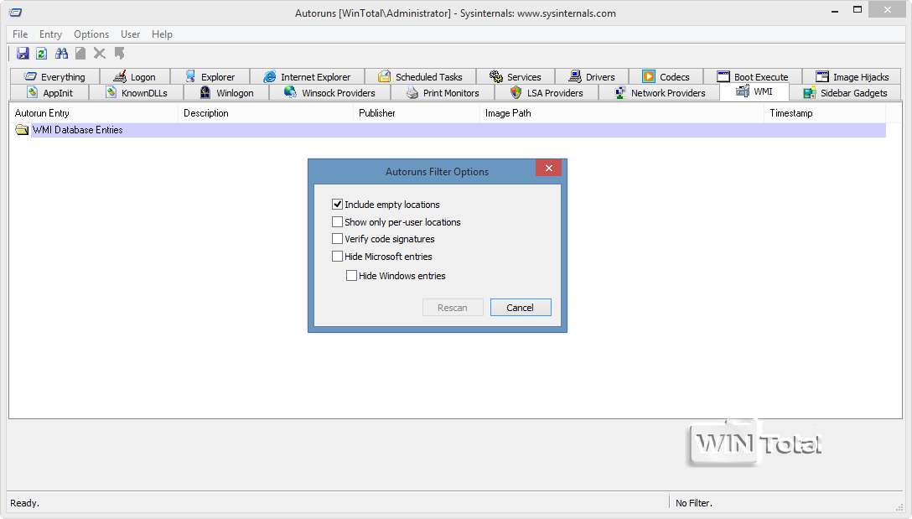Click the Ready status bar text
912x519 pixels.
[24, 503]
